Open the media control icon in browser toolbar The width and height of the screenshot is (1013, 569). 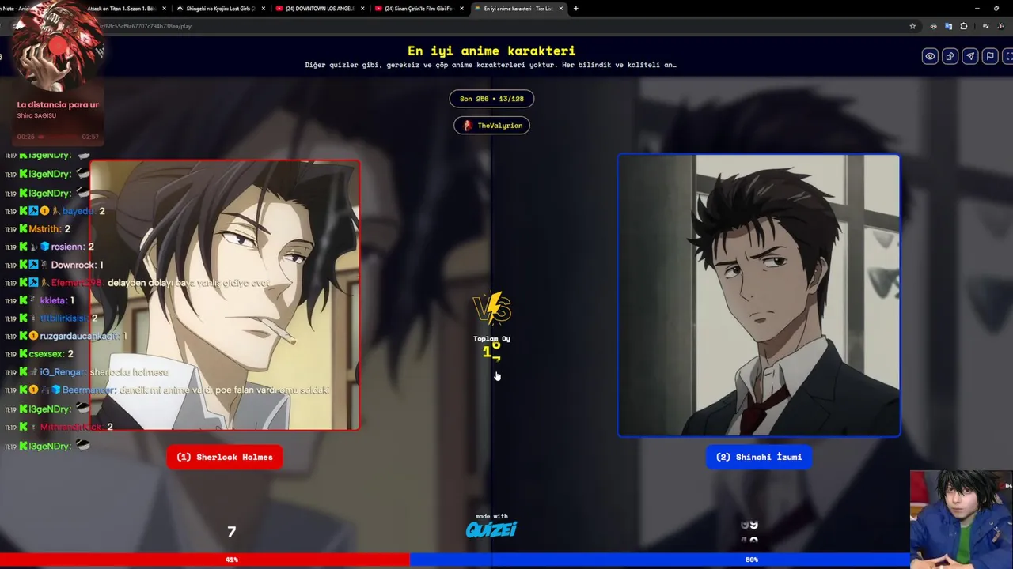[985, 26]
